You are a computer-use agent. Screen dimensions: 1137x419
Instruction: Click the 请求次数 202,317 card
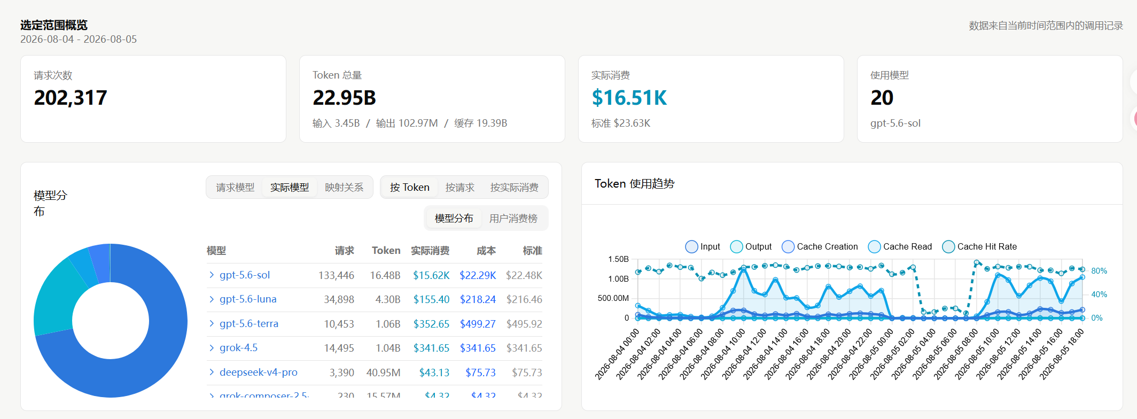click(x=153, y=99)
